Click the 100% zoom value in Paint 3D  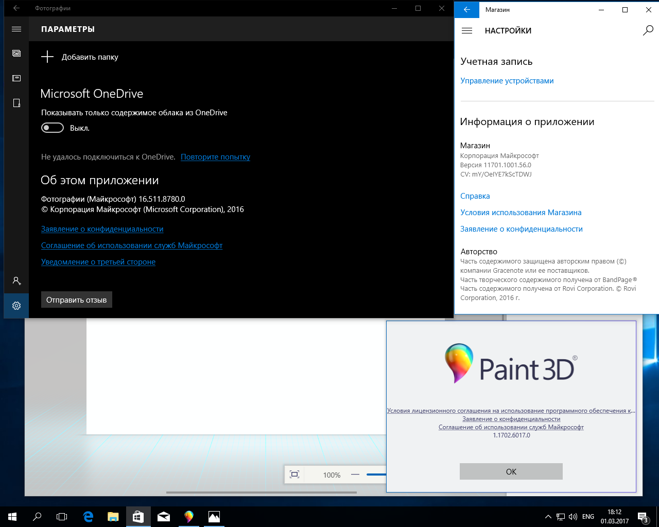coord(332,475)
